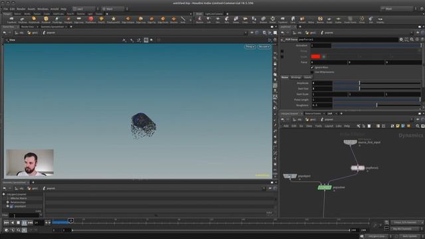The height and width of the screenshot is (239, 425).
Task: Click the parameter search magnifier icon
Action: point(412,40)
